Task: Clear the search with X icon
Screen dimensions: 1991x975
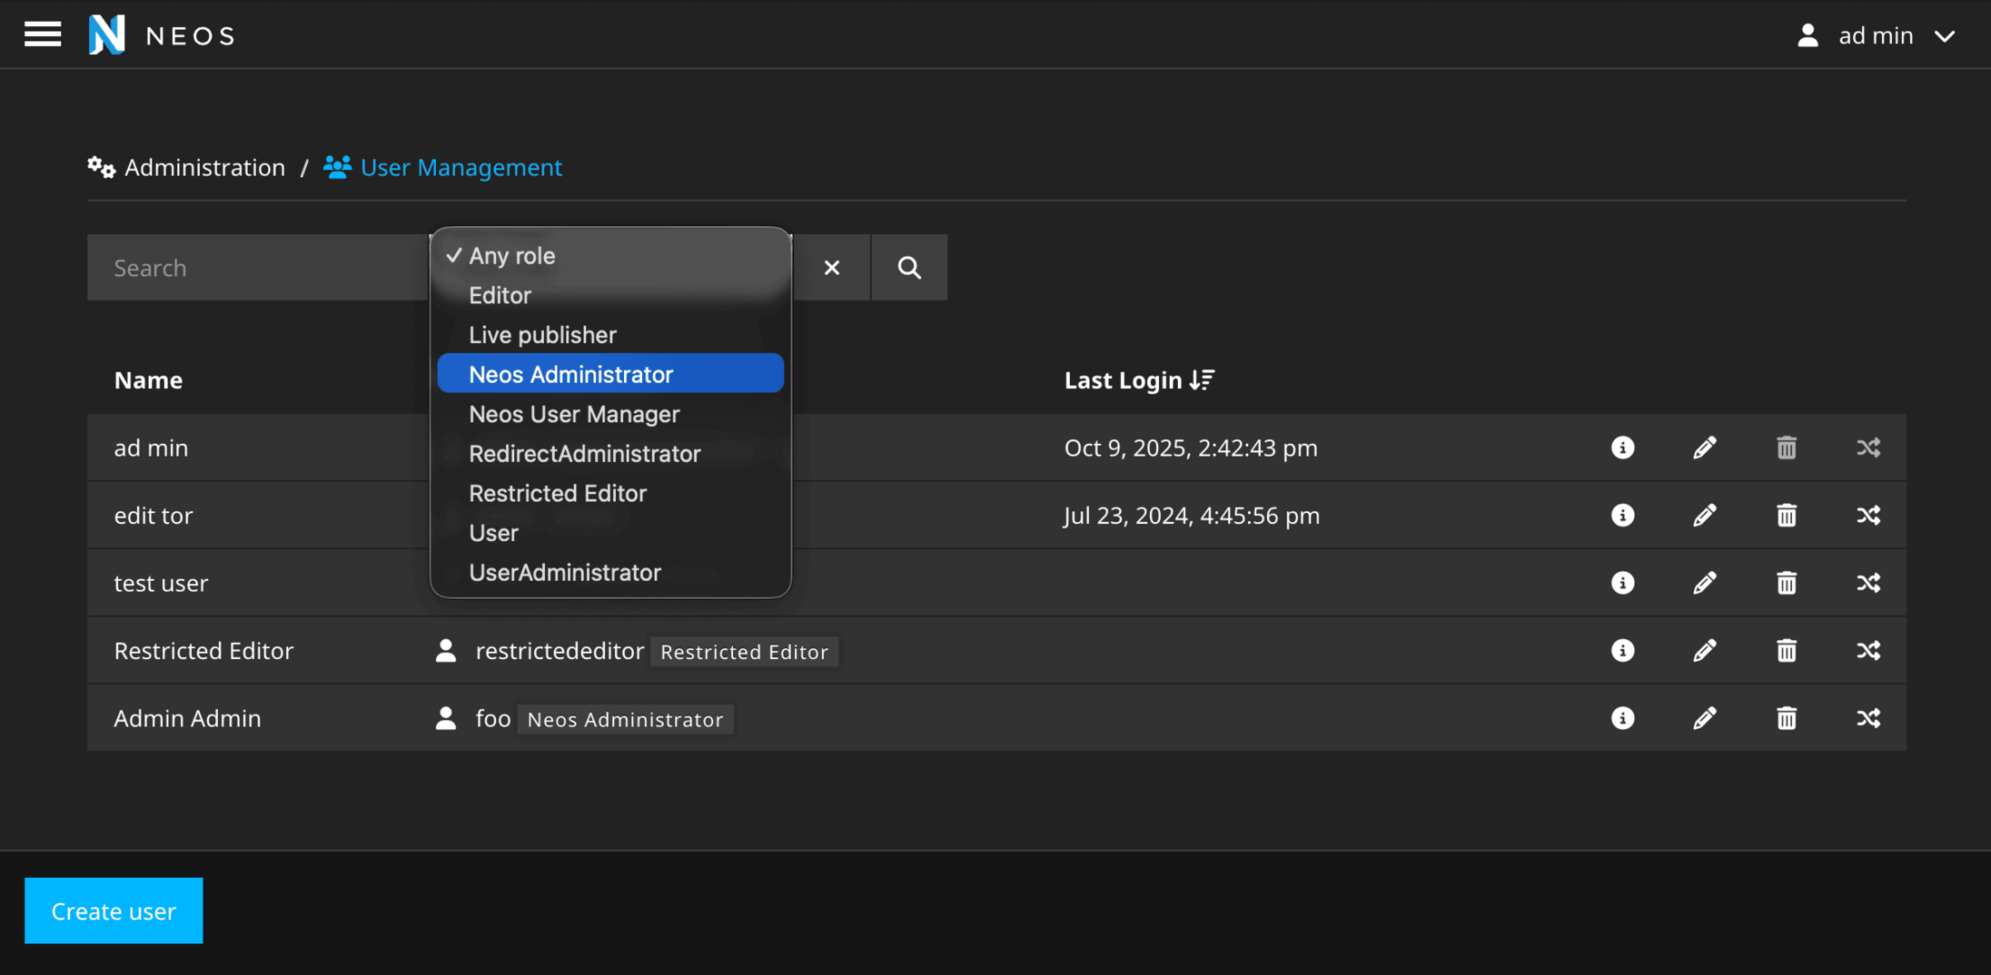Action: (x=831, y=268)
